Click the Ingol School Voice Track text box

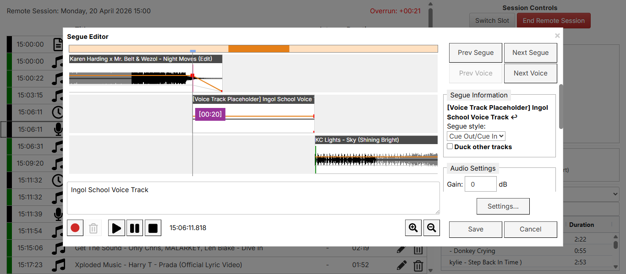click(x=253, y=198)
